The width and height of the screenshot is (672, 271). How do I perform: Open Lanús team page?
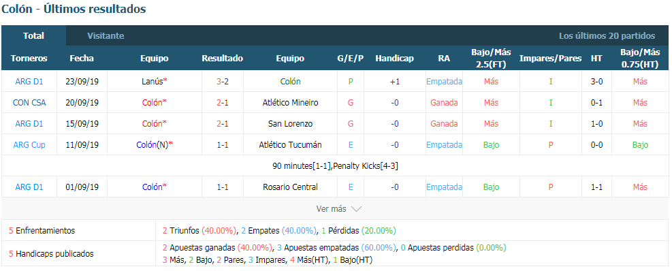tap(152, 82)
